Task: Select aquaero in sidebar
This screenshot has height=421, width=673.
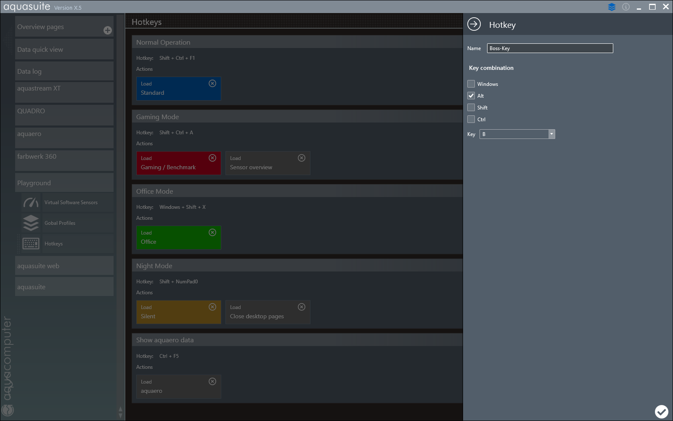Action: 64,138
